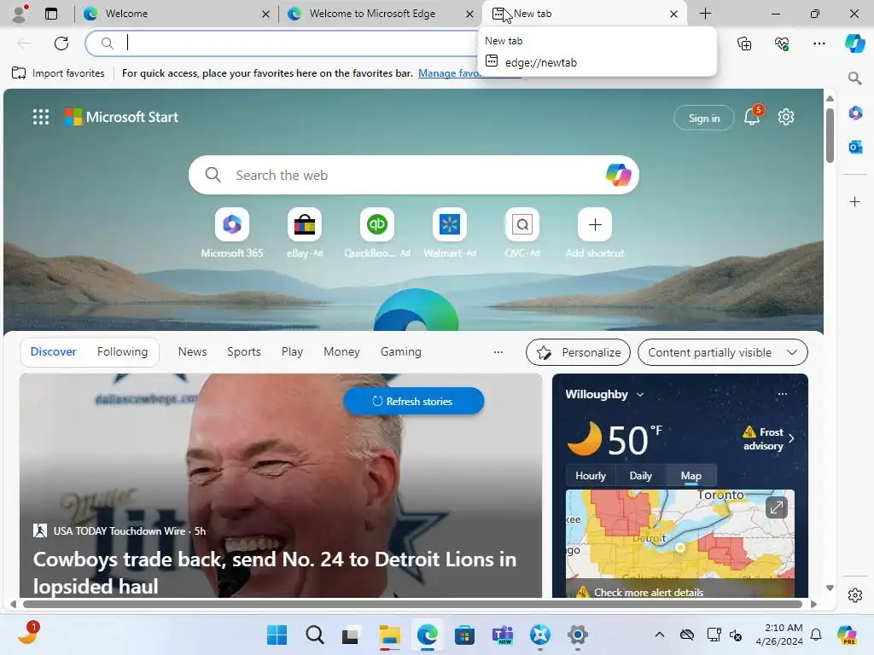Open the Sports category
874x655 pixels.
tap(243, 351)
